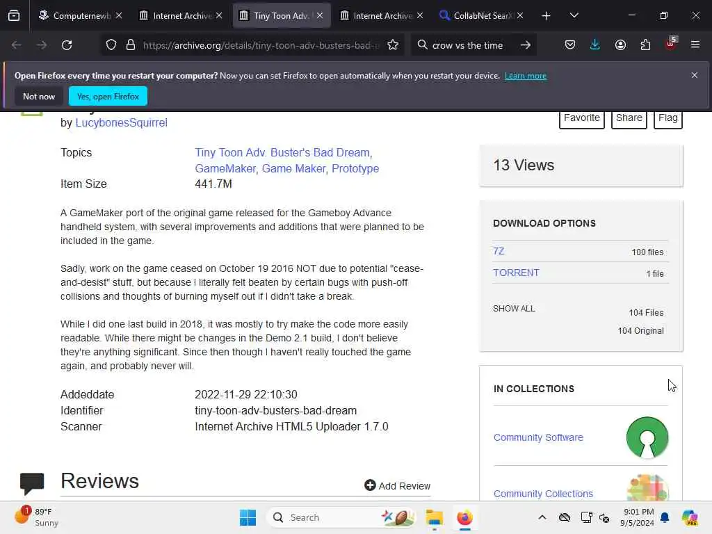The width and height of the screenshot is (712, 534).
Task: Open the Prototype topic link
Action: click(355, 168)
